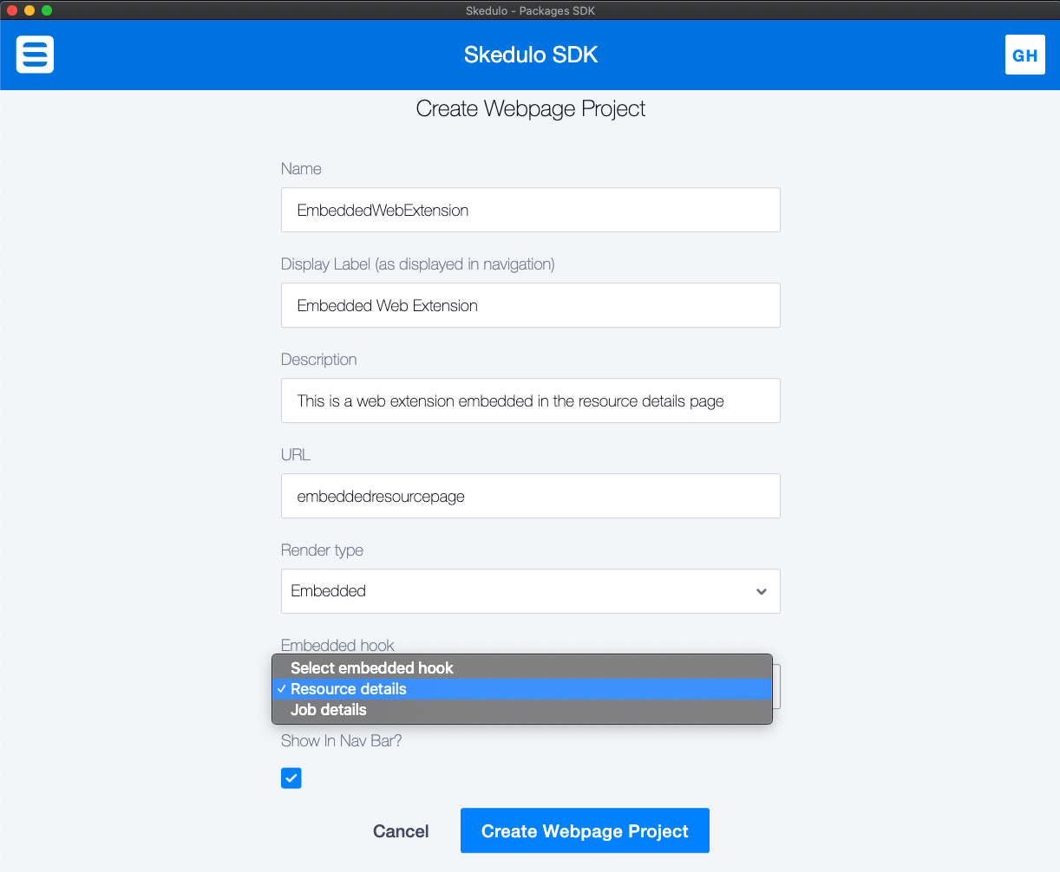Image resolution: width=1060 pixels, height=872 pixels.
Task: Expand the Render type dropdown chevron
Action: [x=761, y=591]
